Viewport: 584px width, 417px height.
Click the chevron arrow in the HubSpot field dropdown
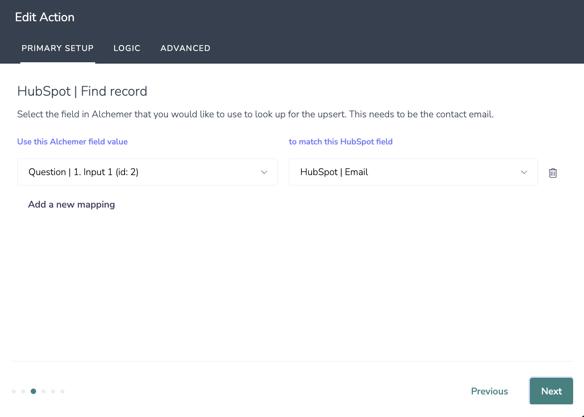pyautogui.click(x=524, y=172)
